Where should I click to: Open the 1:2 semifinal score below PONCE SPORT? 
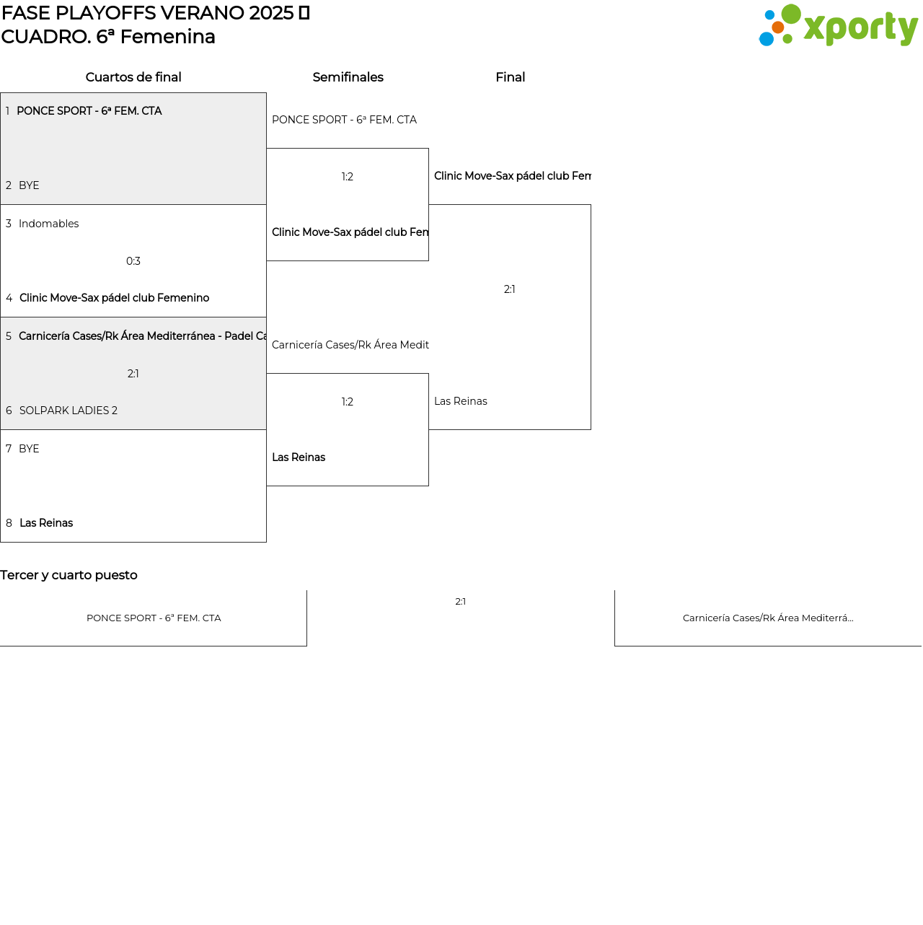point(348,177)
